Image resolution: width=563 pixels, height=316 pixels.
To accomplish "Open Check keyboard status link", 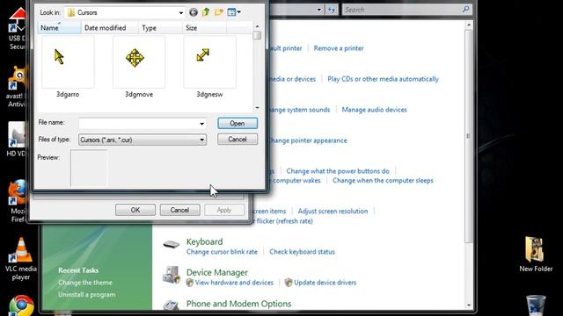I will coord(302,252).
